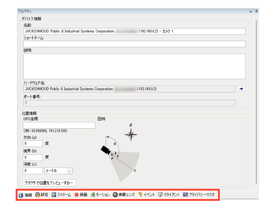Click the blue arrow button beside hardware name

pyautogui.click(x=242, y=89)
